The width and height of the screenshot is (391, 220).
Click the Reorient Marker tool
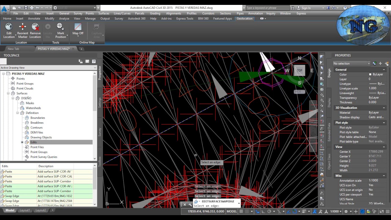click(x=23, y=31)
